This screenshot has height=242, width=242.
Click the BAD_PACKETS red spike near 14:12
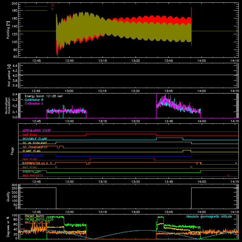[228, 175]
